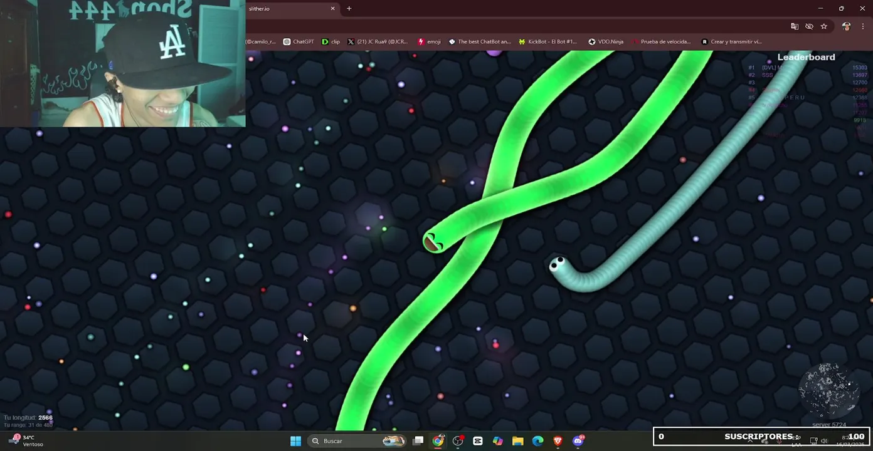
Task: Open the Crear y transmitir bookmark
Action: click(x=731, y=42)
